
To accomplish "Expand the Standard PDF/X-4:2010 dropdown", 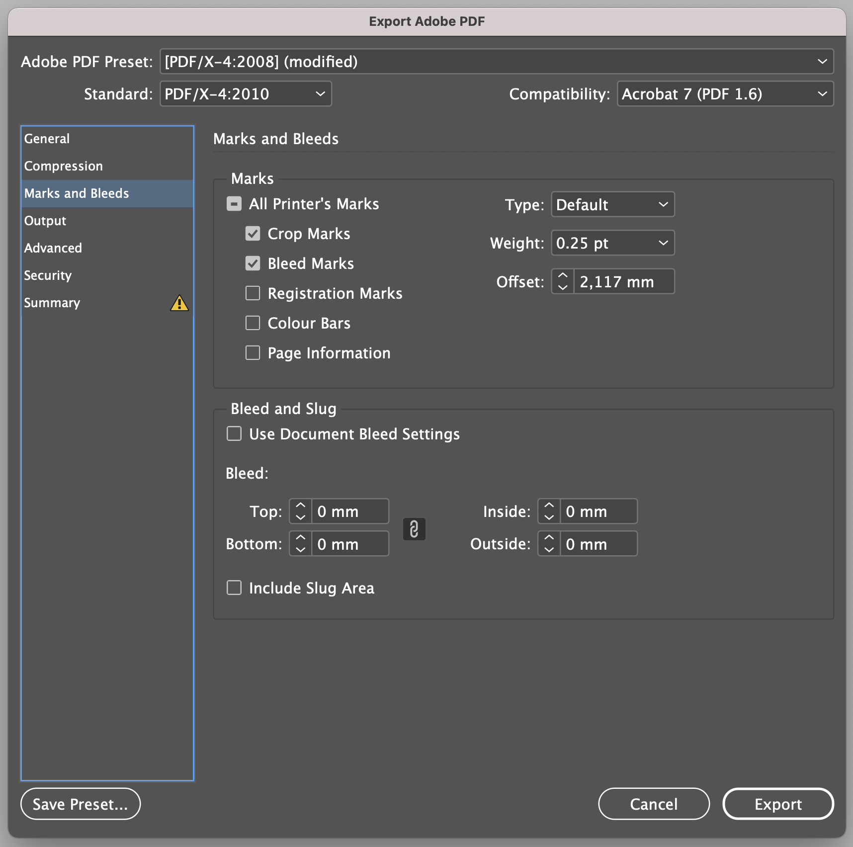I will (246, 94).
